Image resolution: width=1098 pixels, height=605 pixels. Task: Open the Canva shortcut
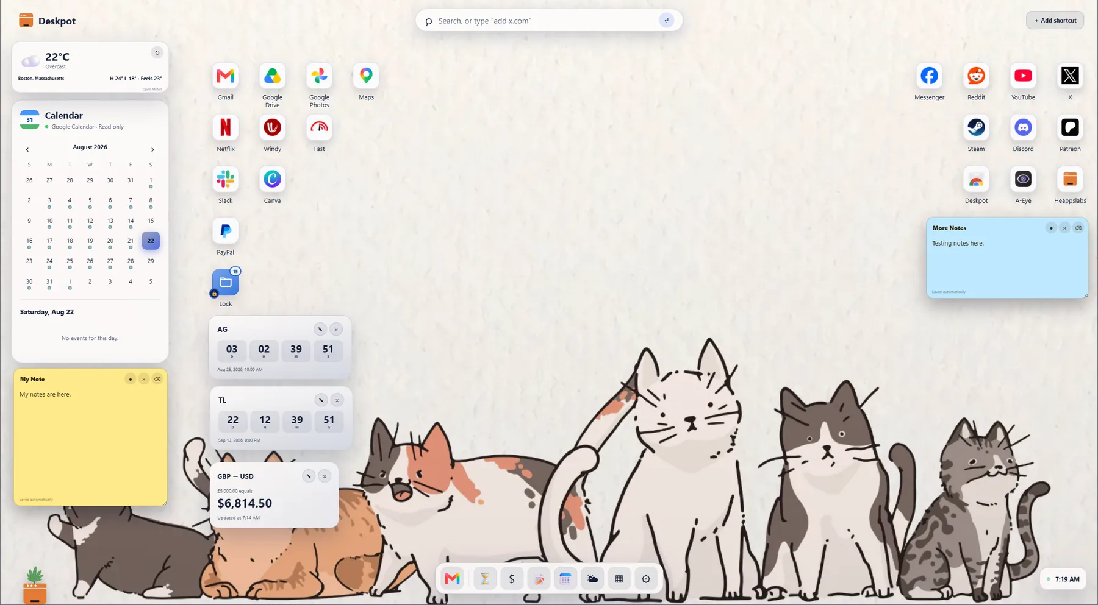273,179
